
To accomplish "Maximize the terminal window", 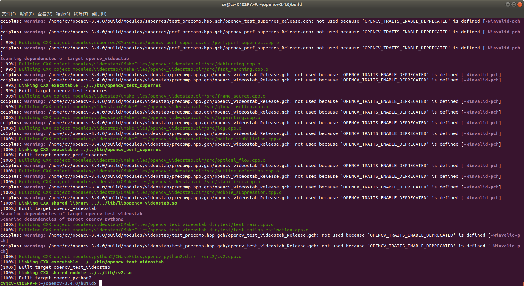I will (514, 4).
